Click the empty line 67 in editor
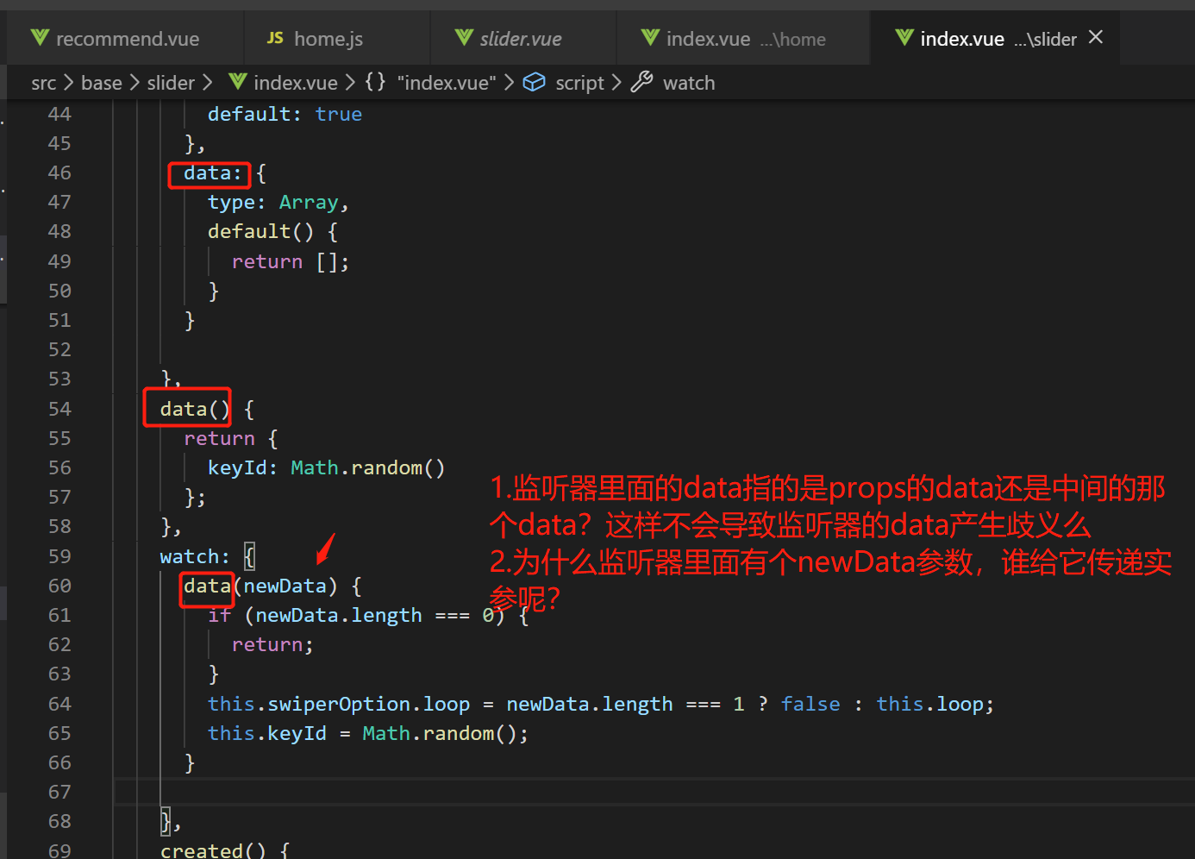This screenshot has width=1195, height=859. click(654, 792)
